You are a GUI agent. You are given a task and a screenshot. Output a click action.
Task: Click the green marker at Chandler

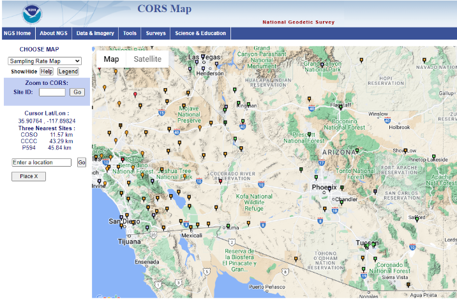click(341, 202)
